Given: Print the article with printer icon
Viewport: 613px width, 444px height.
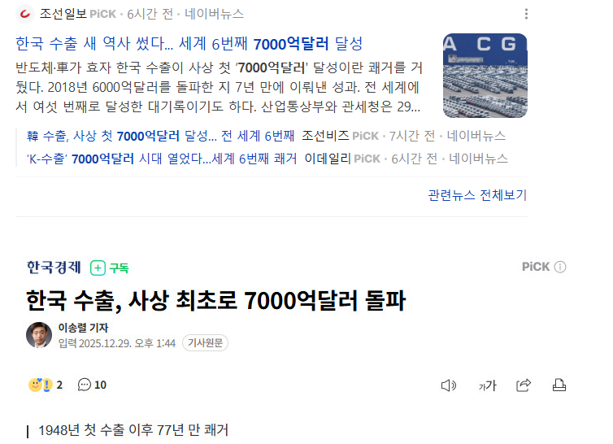Looking at the screenshot, I should 559,385.
